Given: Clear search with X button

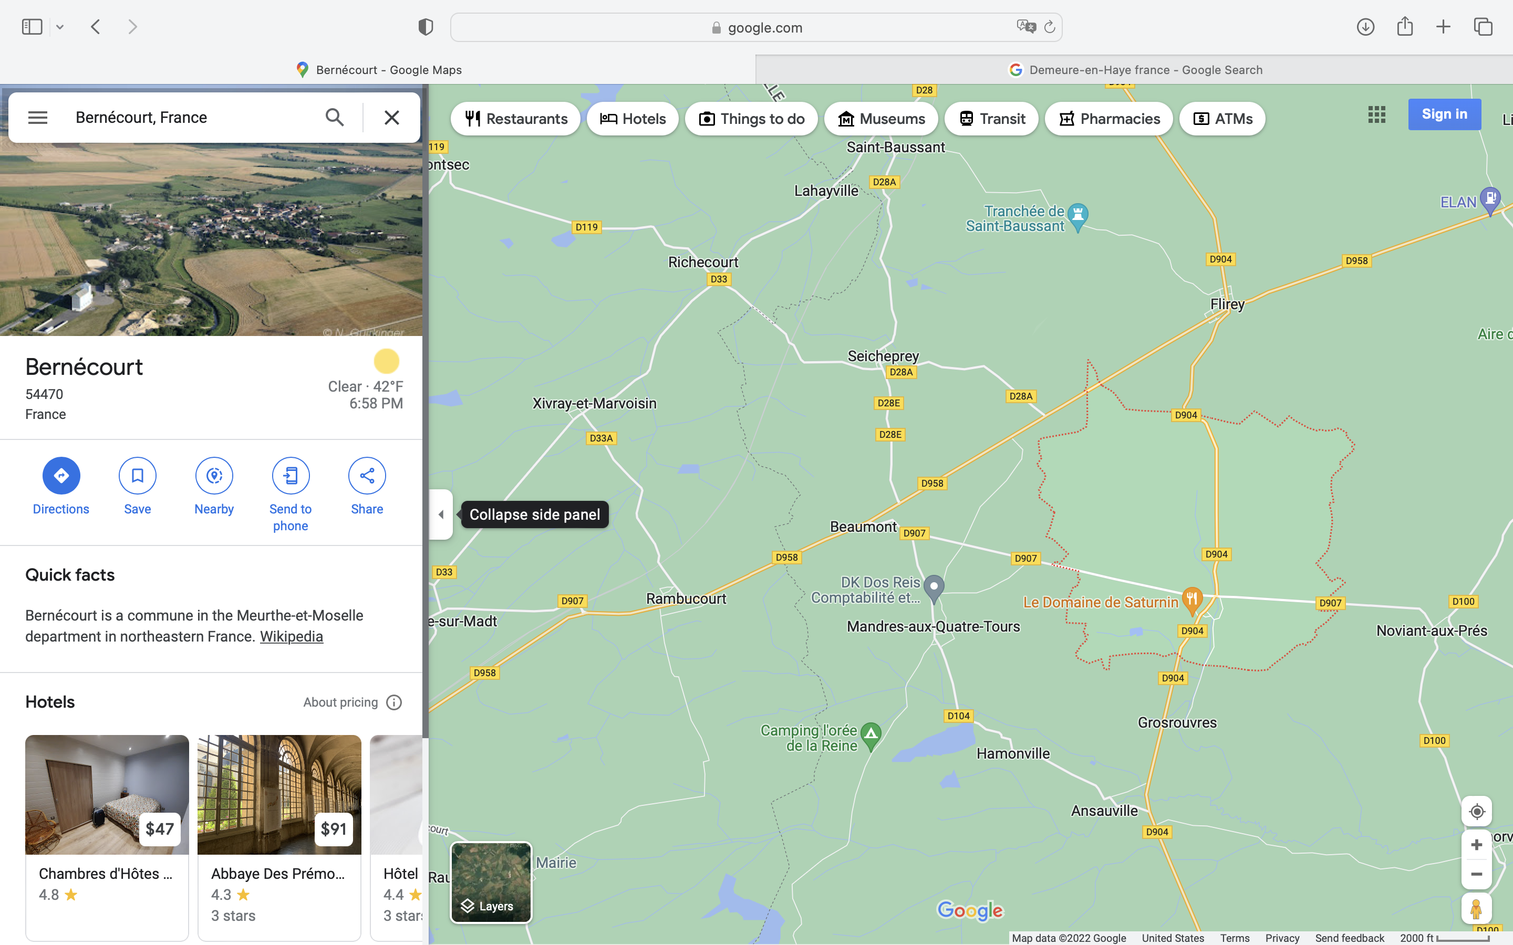Looking at the screenshot, I should [391, 118].
